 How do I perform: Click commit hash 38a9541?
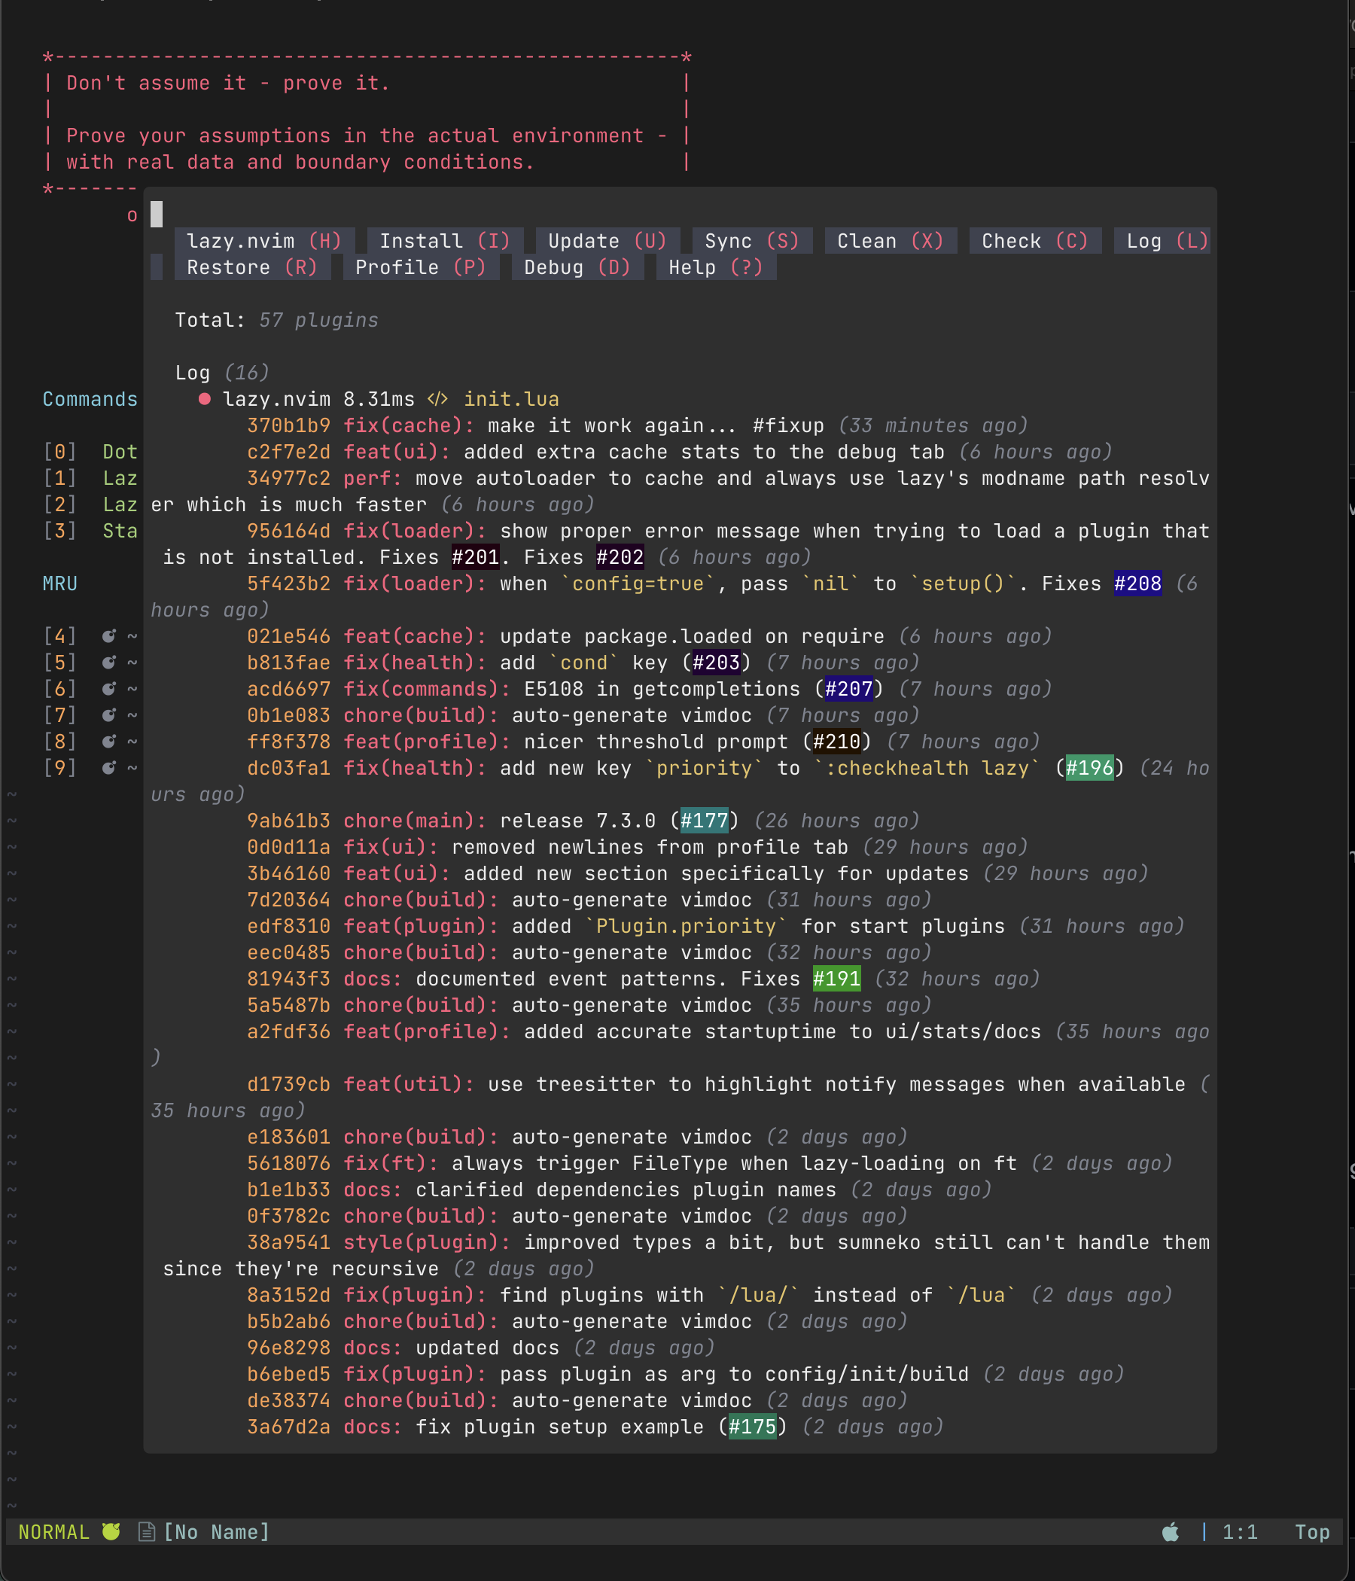tap(288, 1242)
